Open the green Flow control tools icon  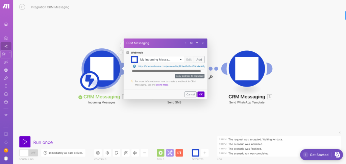click(160, 153)
